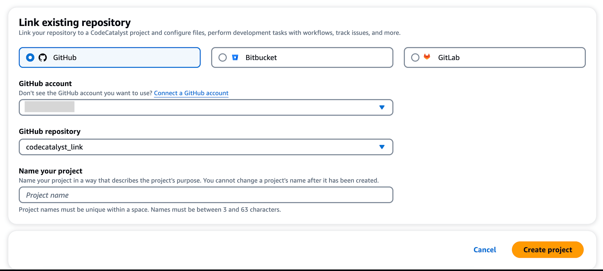Image resolution: width=603 pixels, height=271 pixels.
Task: Focus the Project name input field
Action: click(x=206, y=195)
